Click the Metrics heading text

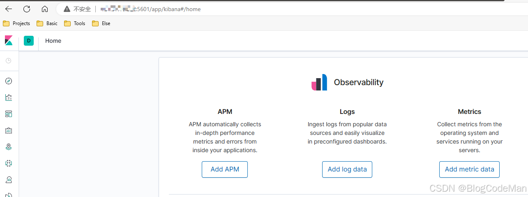(x=469, y=111)
